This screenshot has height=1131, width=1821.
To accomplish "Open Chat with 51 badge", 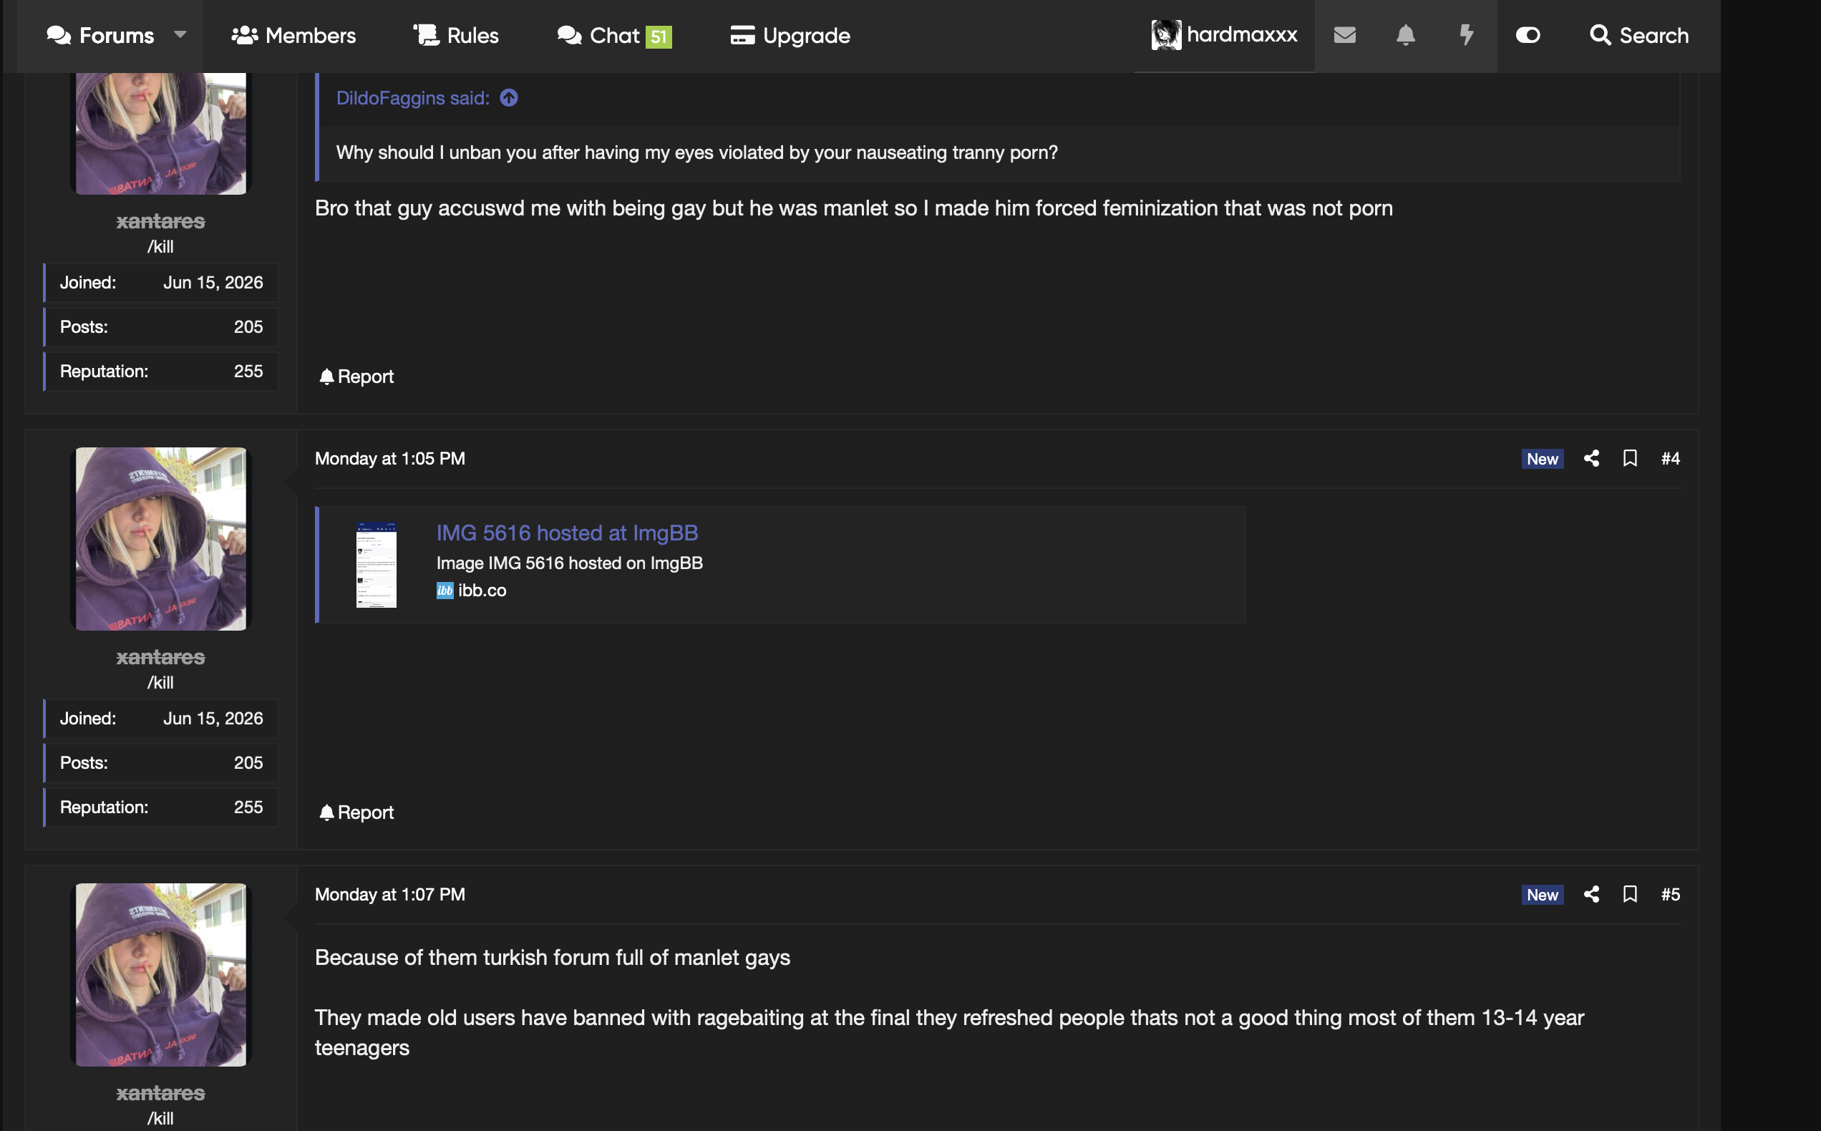I will tap(615, 35).
